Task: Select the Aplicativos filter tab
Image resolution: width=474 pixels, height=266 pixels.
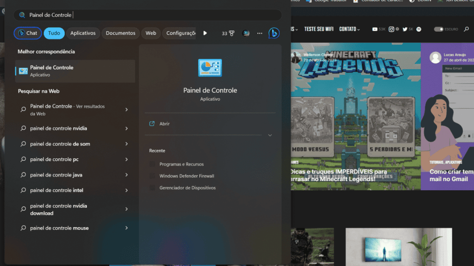Action: [x=83, y=33]
